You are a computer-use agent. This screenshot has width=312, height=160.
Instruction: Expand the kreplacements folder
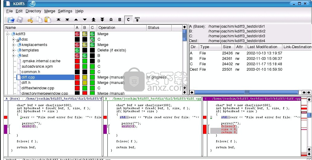[x=14, y=45]
